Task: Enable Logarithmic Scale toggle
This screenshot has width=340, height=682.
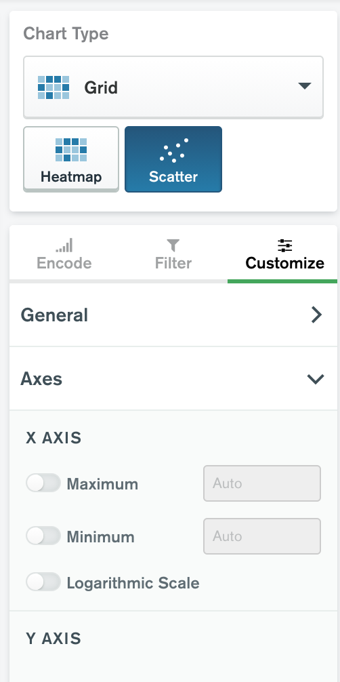Action: click(43, 582)
